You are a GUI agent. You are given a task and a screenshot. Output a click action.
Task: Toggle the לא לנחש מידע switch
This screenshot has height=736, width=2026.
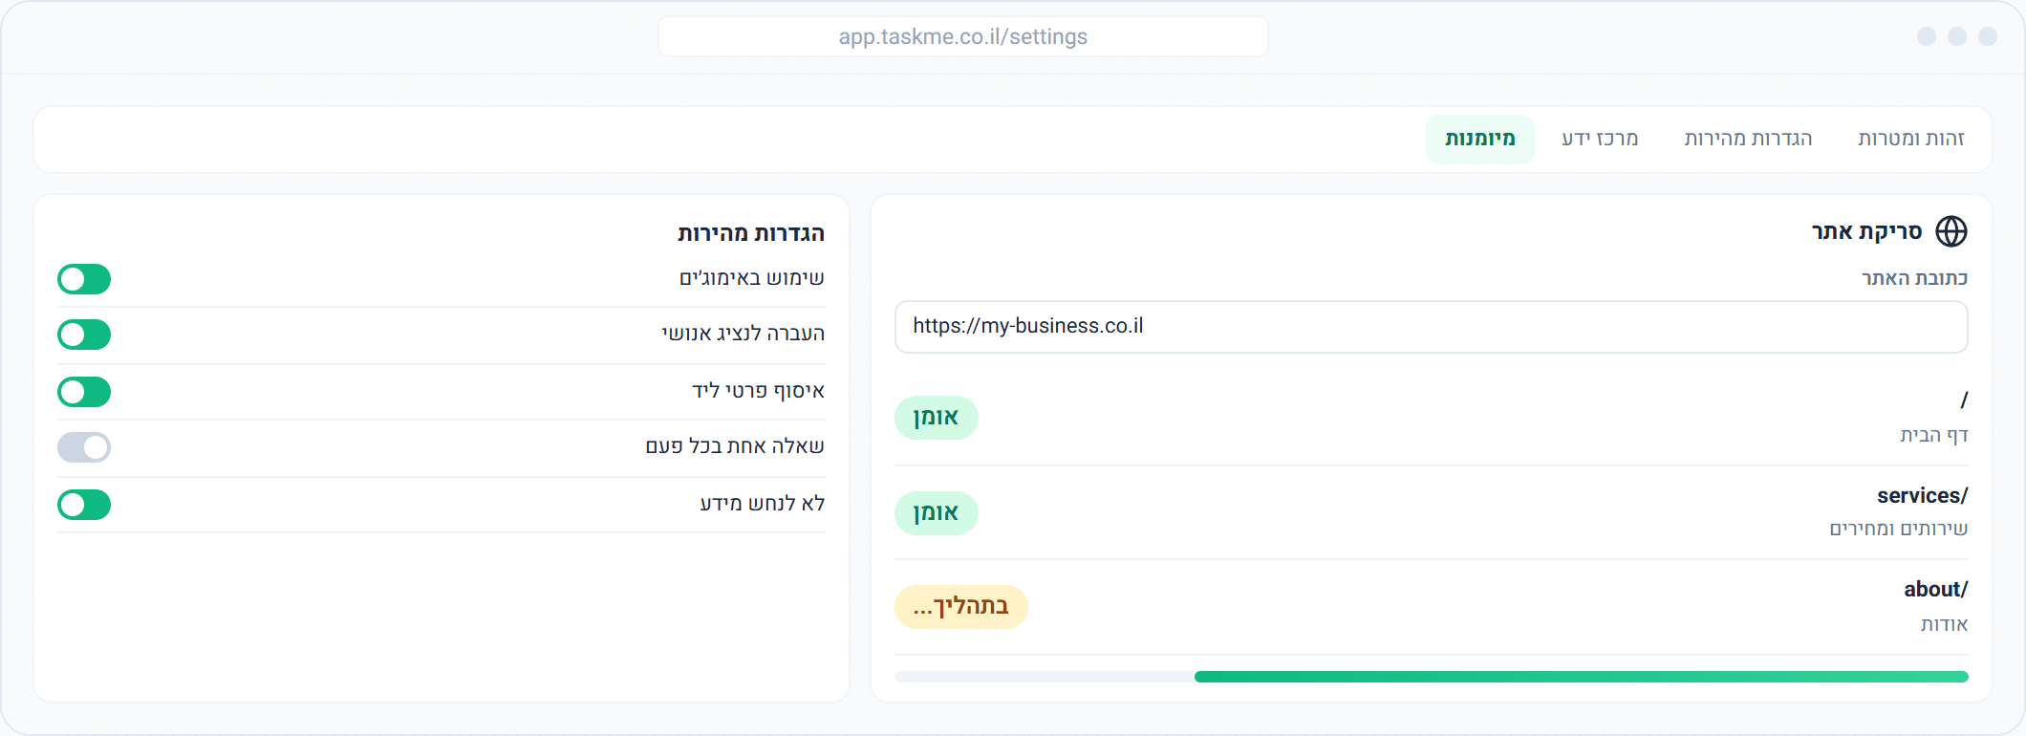coord(84,505)
